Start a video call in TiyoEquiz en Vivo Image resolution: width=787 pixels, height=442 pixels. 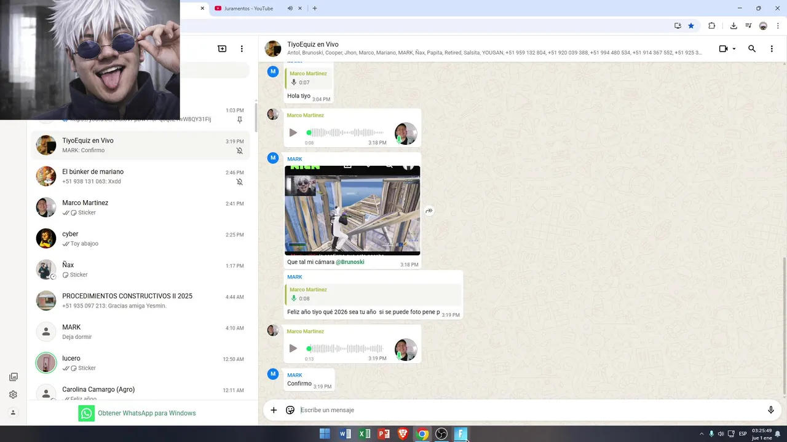click(723, 48)
